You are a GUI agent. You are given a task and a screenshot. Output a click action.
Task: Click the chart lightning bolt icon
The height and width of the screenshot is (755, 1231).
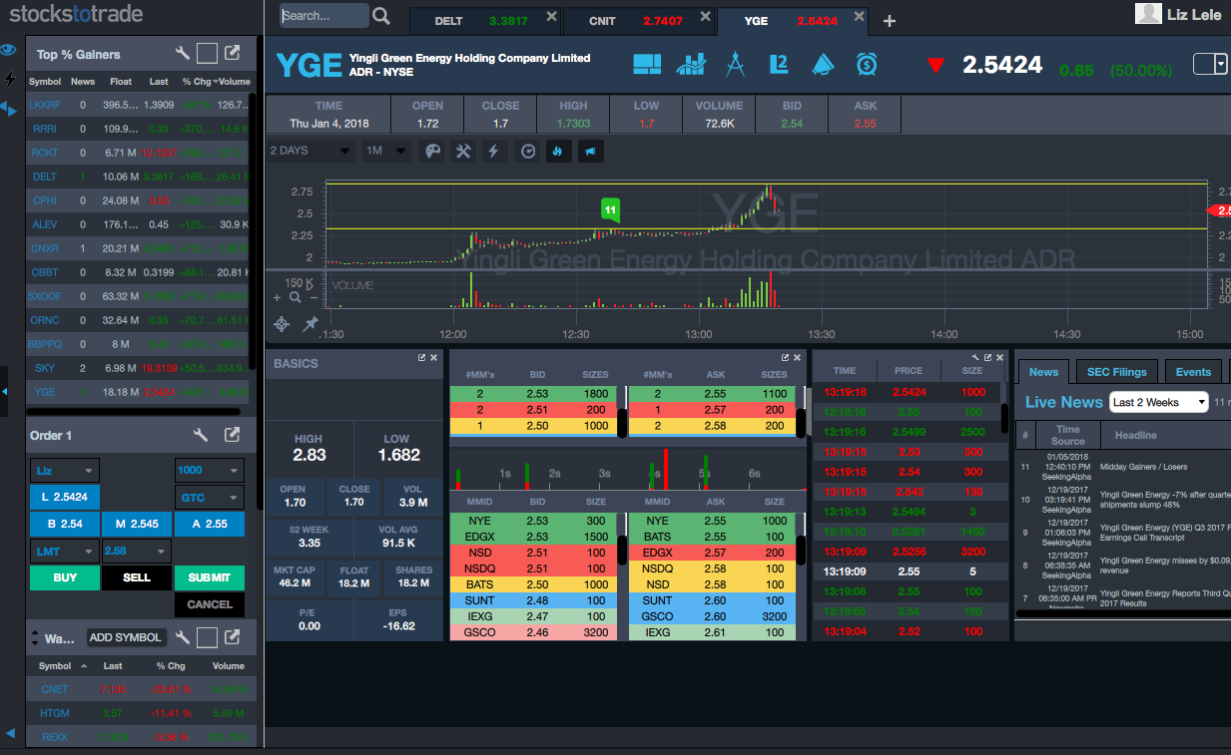[x=493, y=152]
